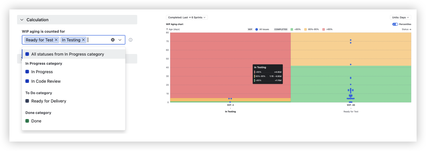The width and height of the screenshot is (426, 151).
Task: Click the In Progress category heading
Action: 44,63
